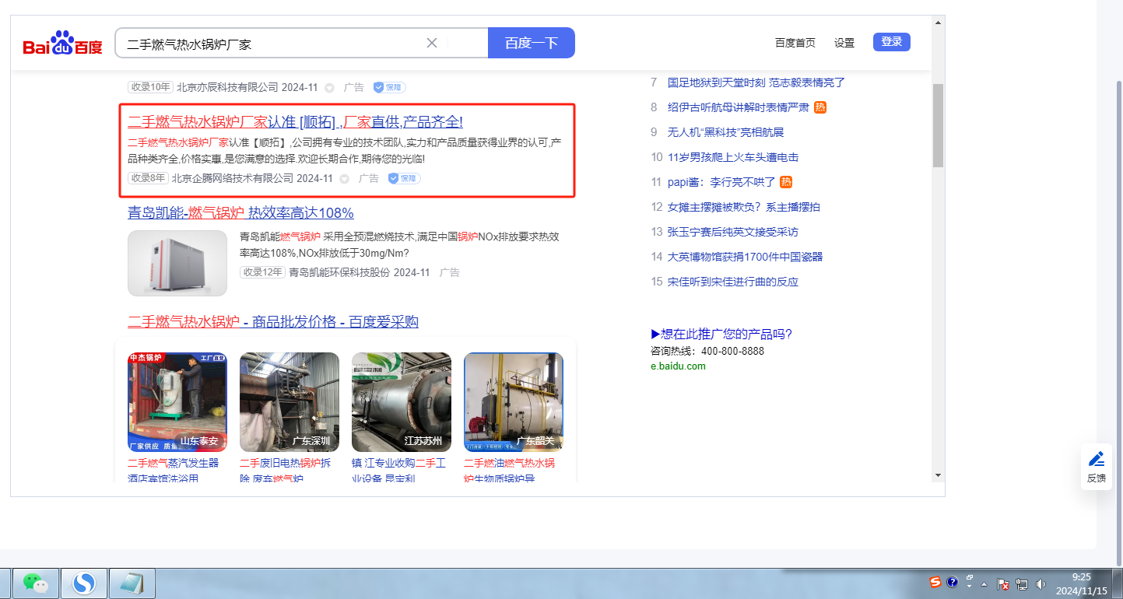Open the 青岛凯能-燃气锅炉 热效率高达108% link

(240, 213)
